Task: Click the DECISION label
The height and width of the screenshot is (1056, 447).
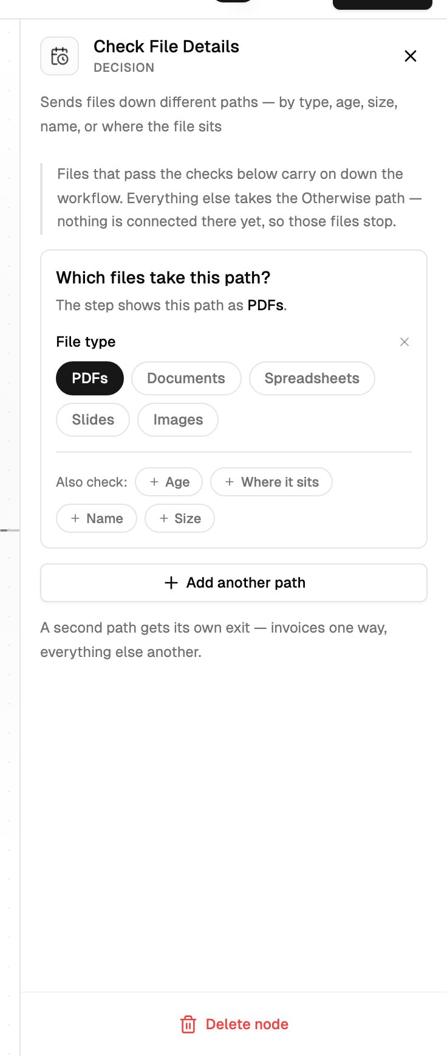Action: click(x=124, y=68)
